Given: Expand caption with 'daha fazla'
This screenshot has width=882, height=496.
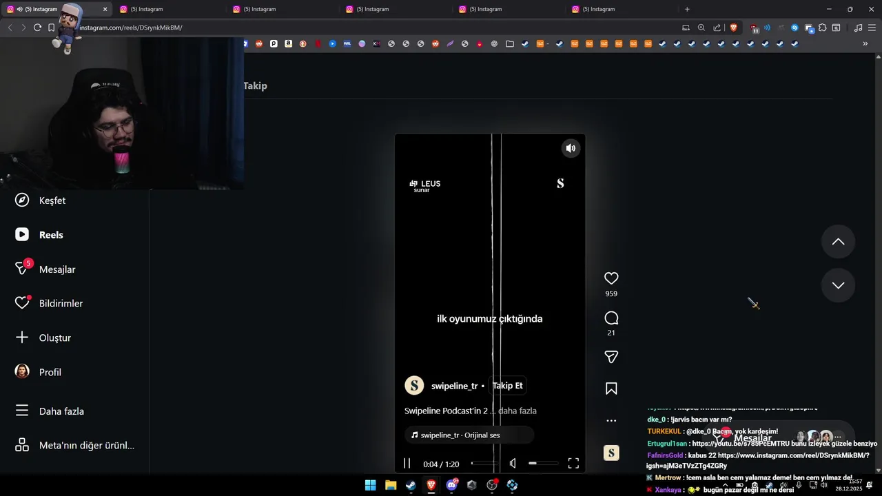Looking at the screenshot, I should tap(517, 411).
